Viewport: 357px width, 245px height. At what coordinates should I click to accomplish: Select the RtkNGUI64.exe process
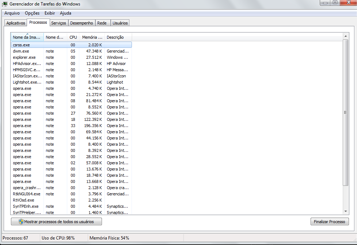71,194
